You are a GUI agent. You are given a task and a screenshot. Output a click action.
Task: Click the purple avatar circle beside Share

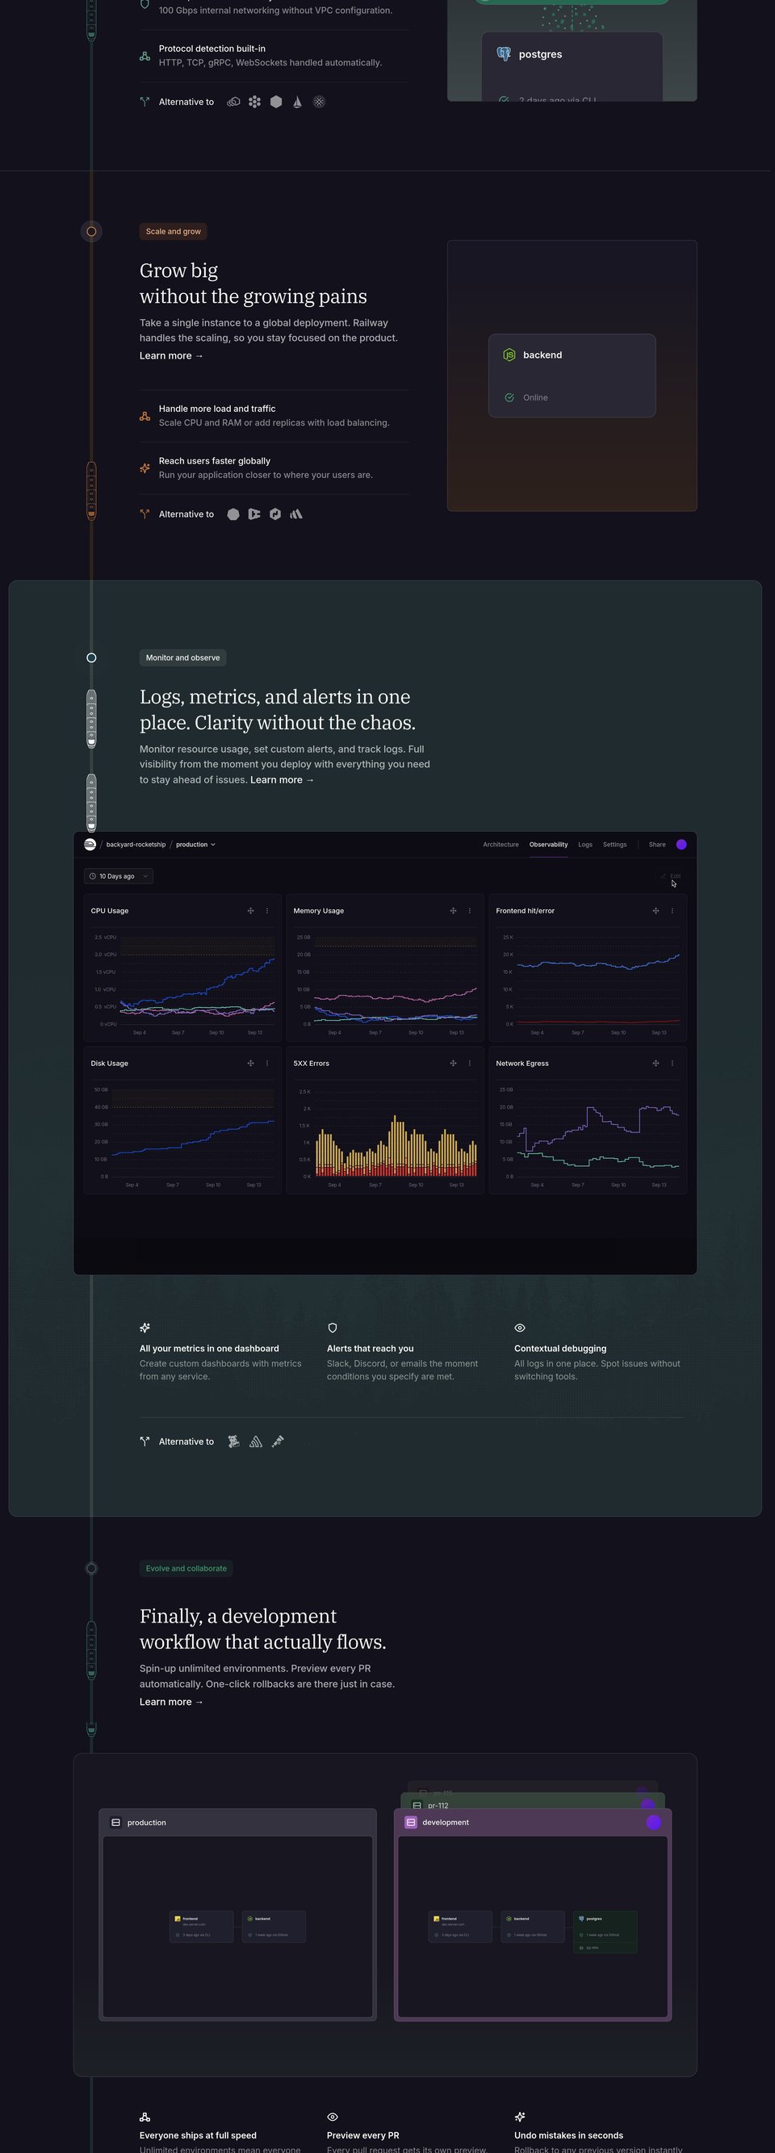[x=681, y=844]
